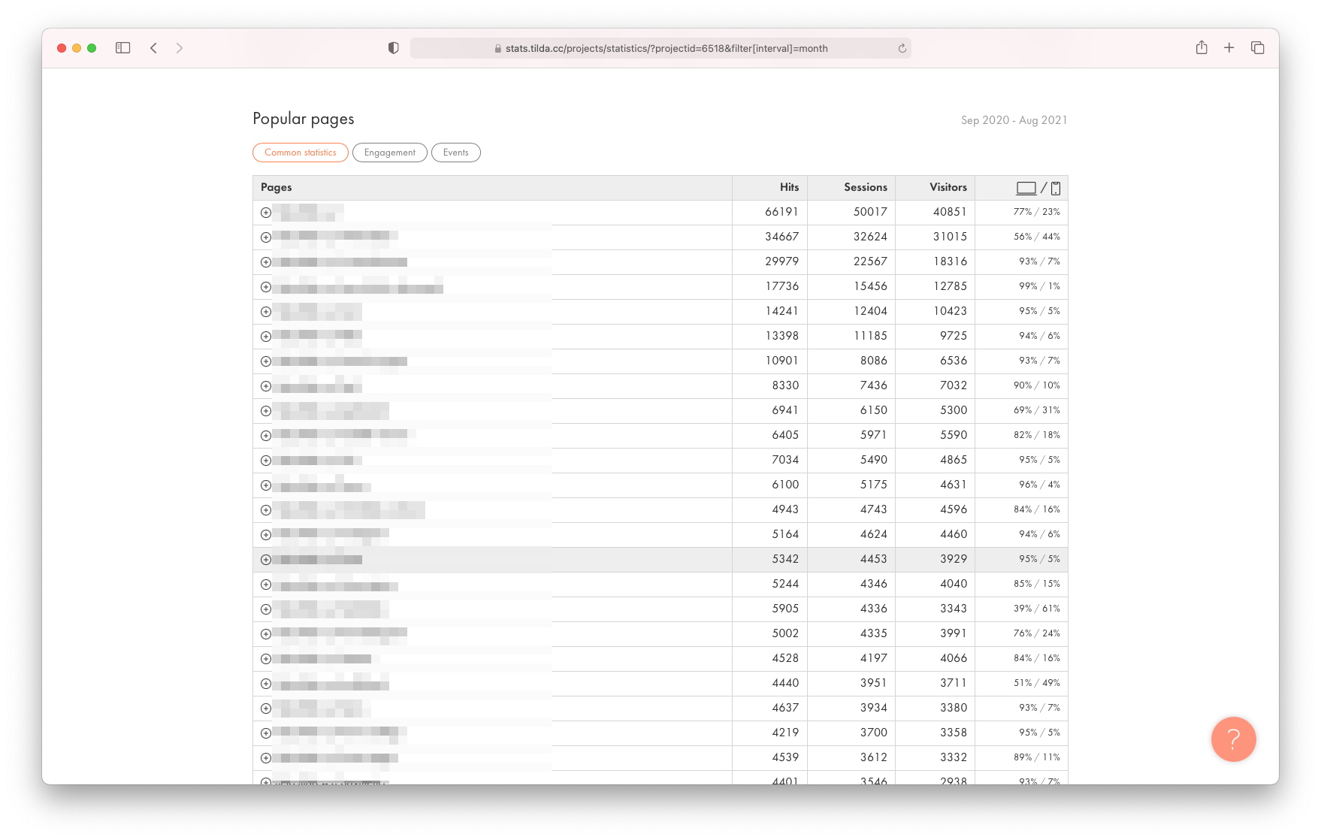The height and width of the screenshot is (840, 1321).
Task: Expand details for the top page with 66191 hits
Action: [x=265, y=213]
